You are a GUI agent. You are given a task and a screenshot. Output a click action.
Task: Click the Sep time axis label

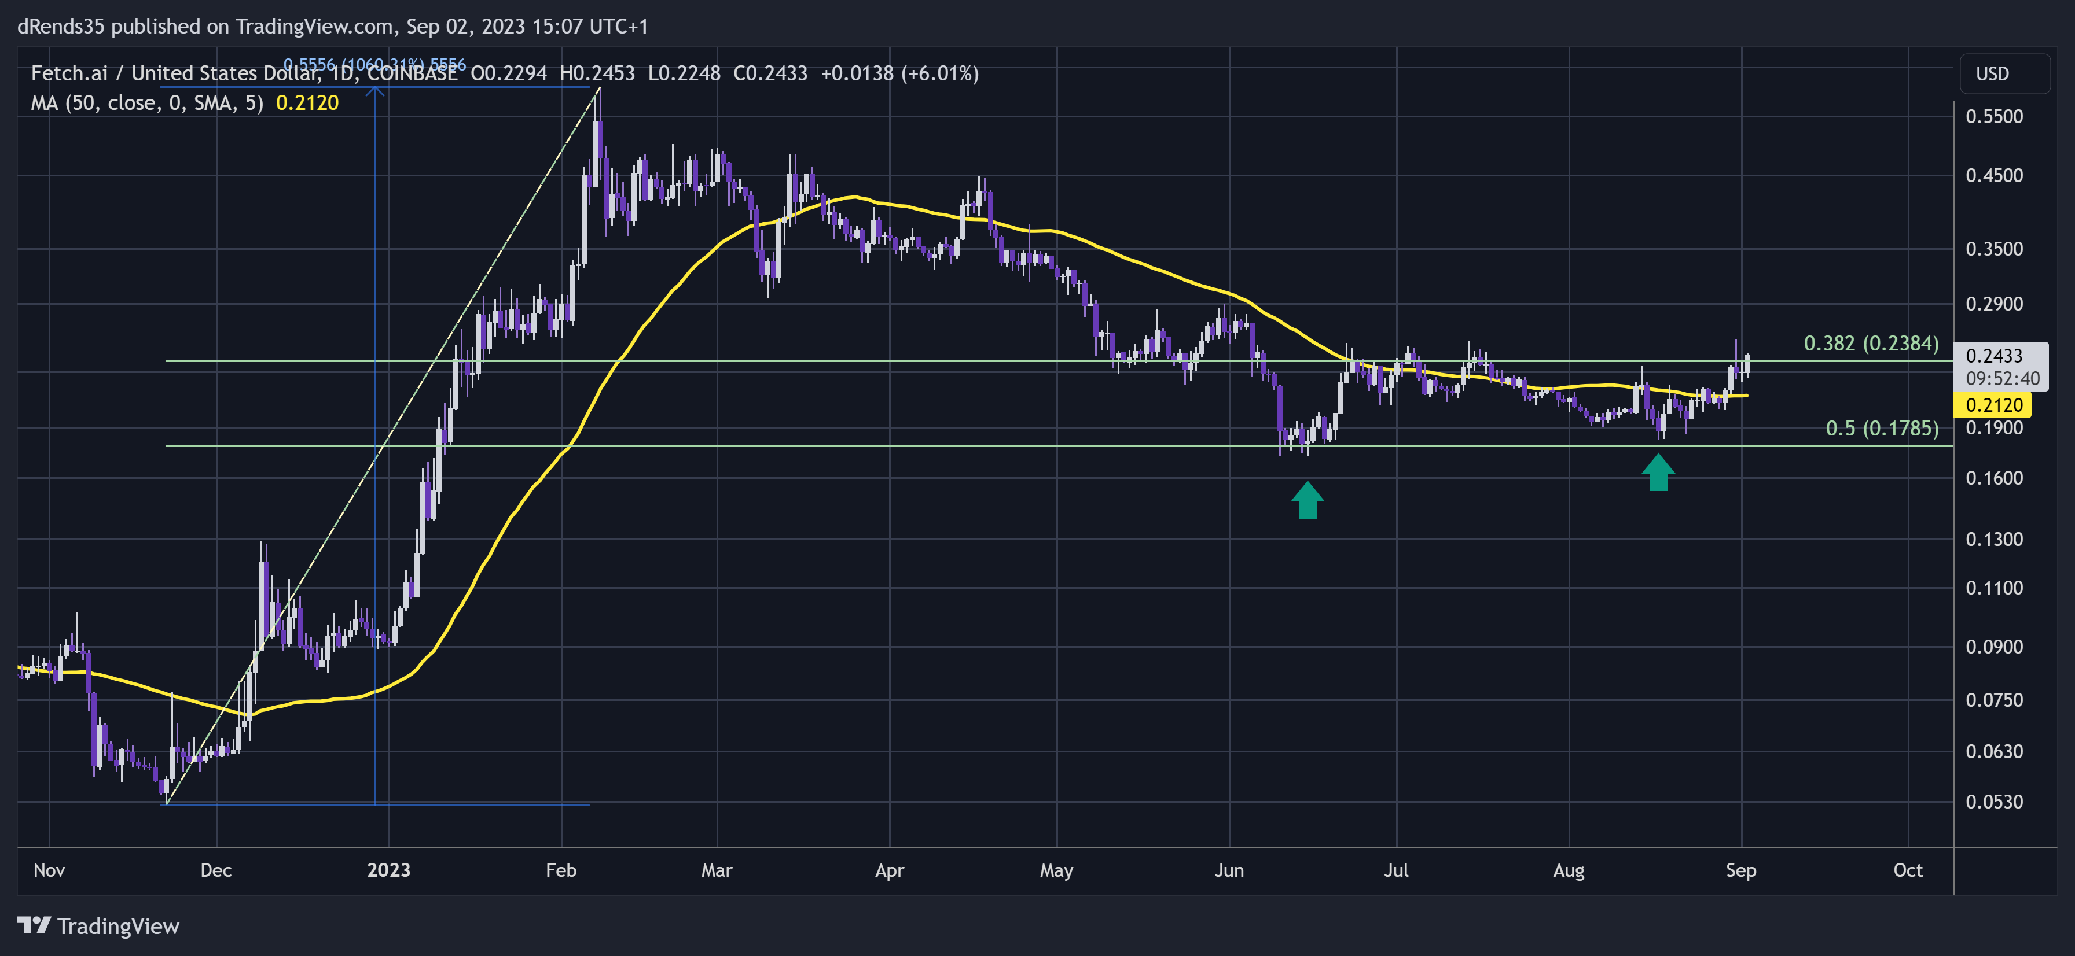pyautogui.click(x=1740, y=871)
